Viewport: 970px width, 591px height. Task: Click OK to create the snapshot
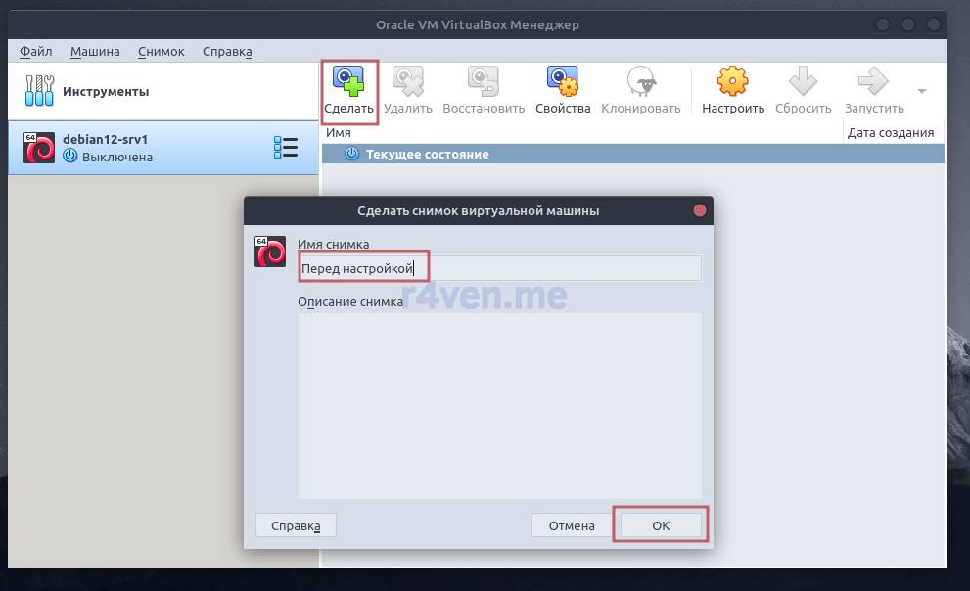(x=661, y=525)
